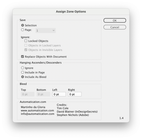Click the Bottom bleed field

[x=43, y=94]
